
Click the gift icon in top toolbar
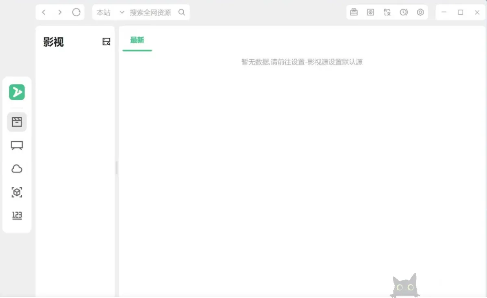point(354,12)
